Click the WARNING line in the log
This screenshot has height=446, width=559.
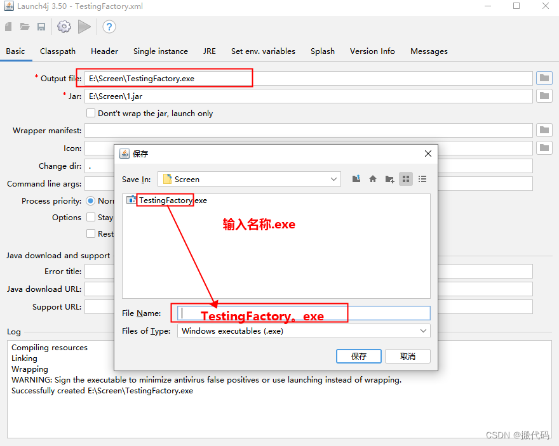pos(206,380)
